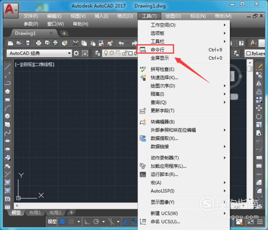Screen dimensions: 268x230
Task: Click the horizontal scrollbar left arrow
Action: tap(17, 206)
